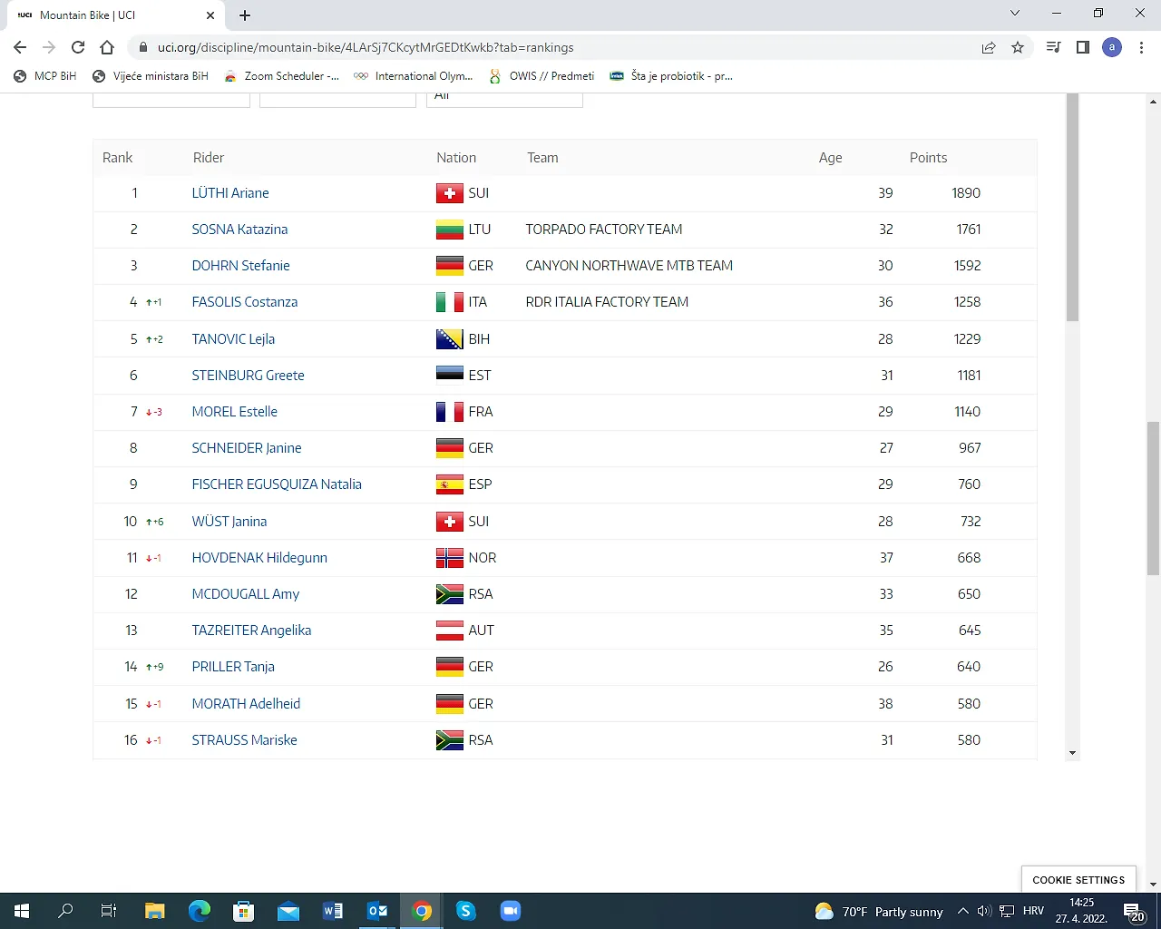Open a new browser tab
1161x929 pixels.
click(243, 15)
